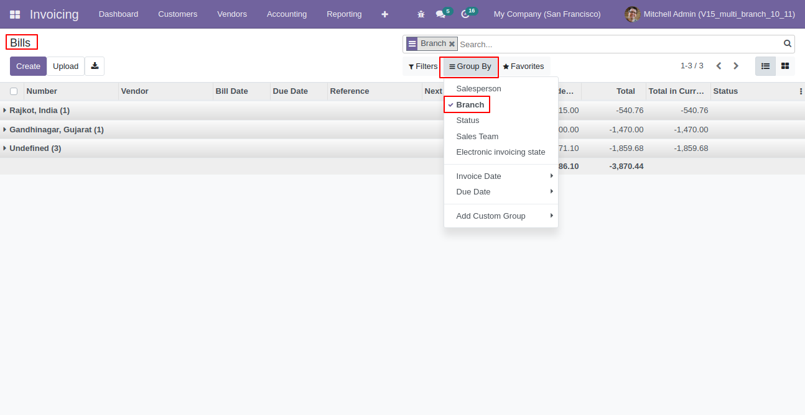
Task: Remove the Branch facet with its x
Action: coord(452,44)
